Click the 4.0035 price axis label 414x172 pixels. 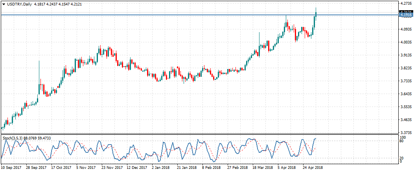click(406, 42)
